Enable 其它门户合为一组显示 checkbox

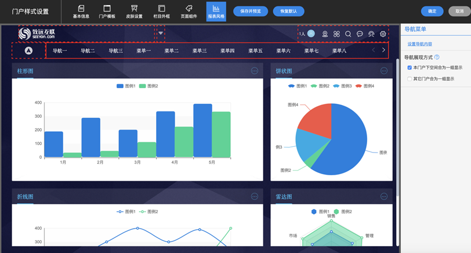click(410, 79)
